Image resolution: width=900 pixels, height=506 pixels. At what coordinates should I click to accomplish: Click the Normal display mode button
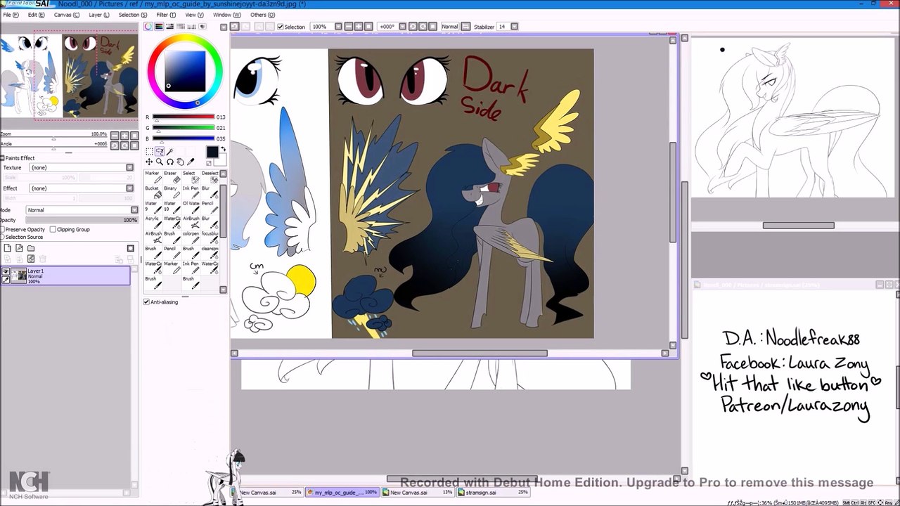click(x=449, y=27)
